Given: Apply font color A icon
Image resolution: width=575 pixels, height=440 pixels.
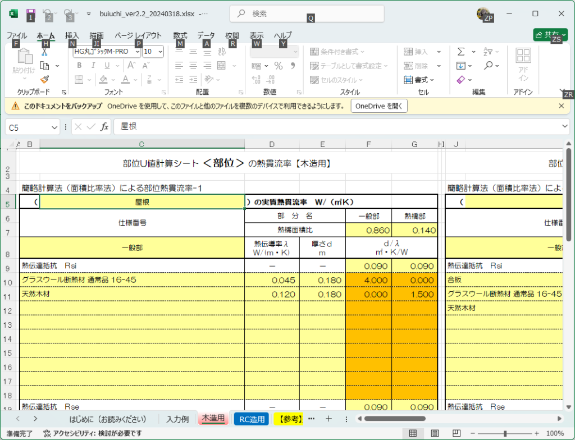Looking at the screenshot, I should [126, 80].
